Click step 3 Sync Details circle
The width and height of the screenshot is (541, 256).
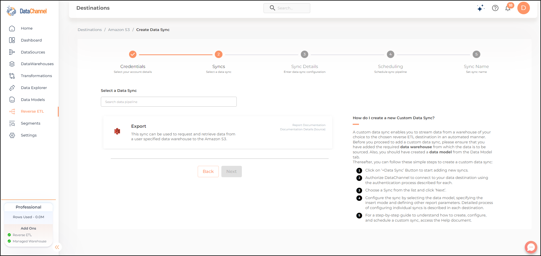point(305,54)
